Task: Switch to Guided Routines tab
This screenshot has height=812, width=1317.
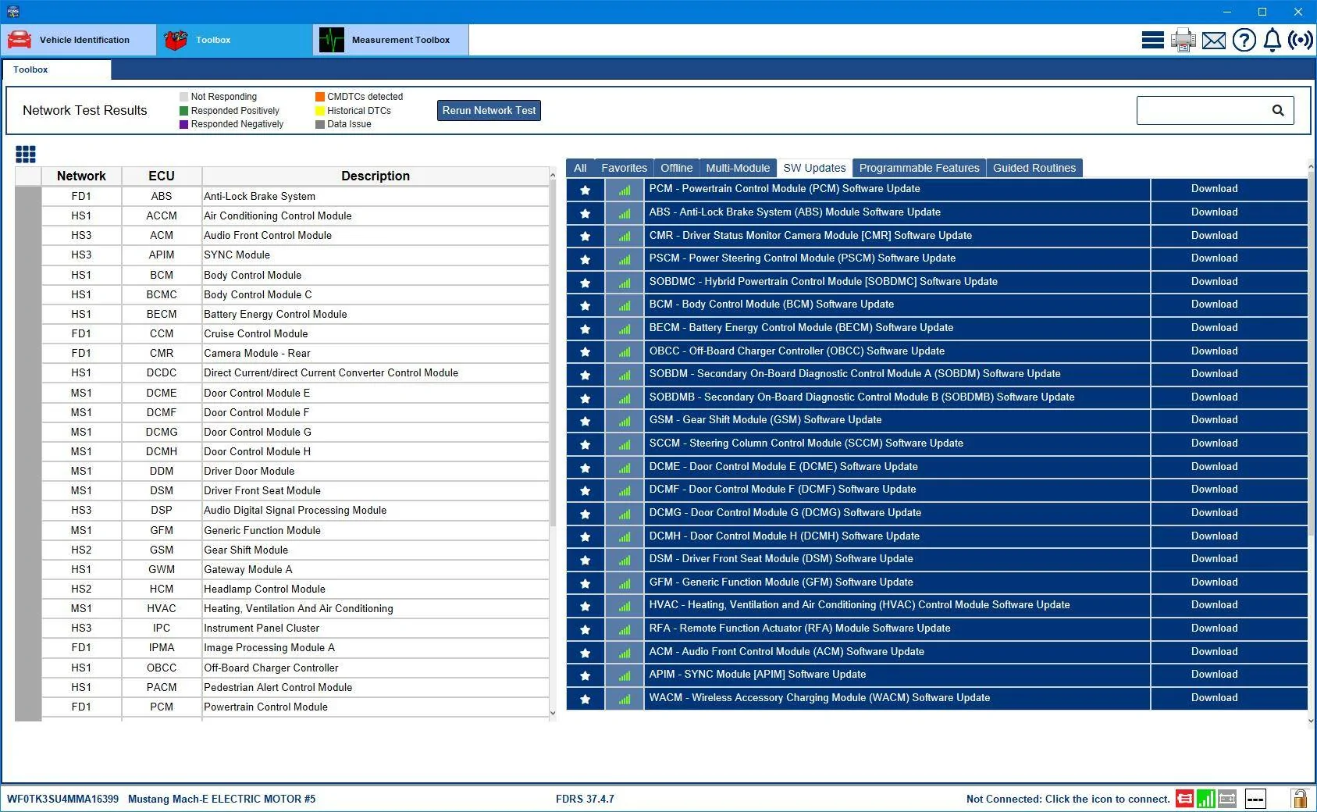Action: (x=1034, y=168)
